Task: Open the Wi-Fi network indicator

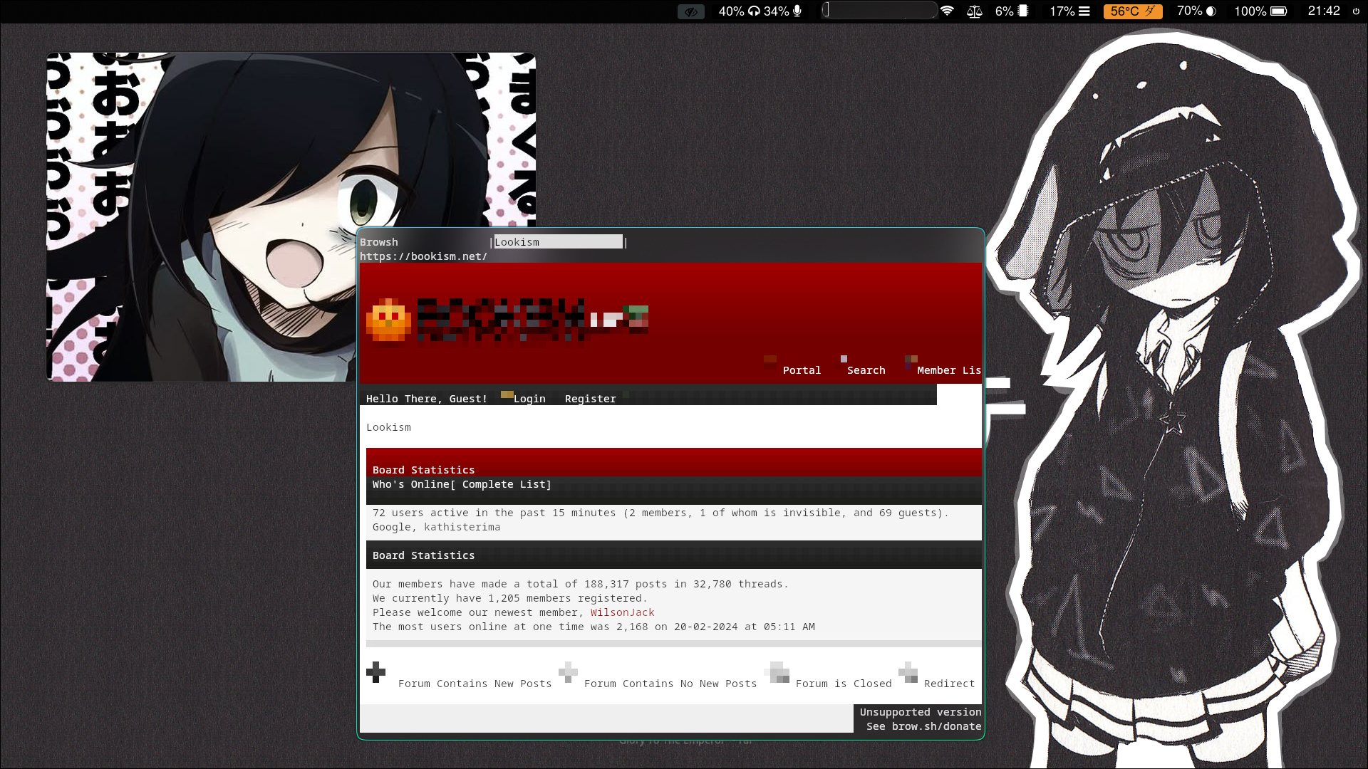Action: click(x=947, y=11)
